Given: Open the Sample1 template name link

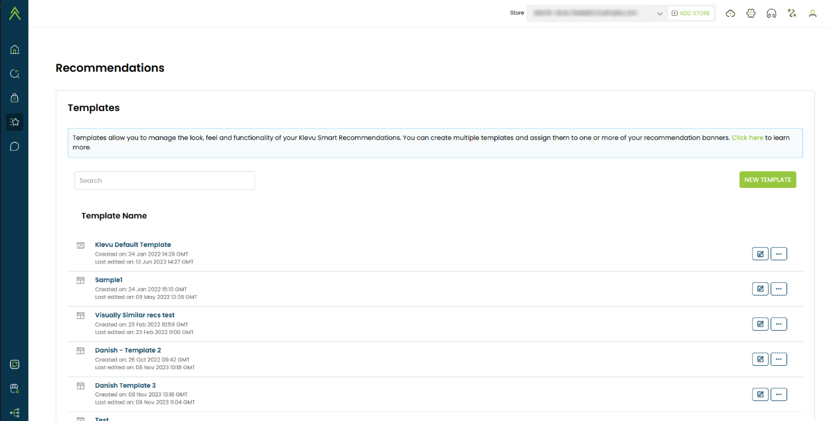Looking at the screenshot, I should tap(109, 280).
